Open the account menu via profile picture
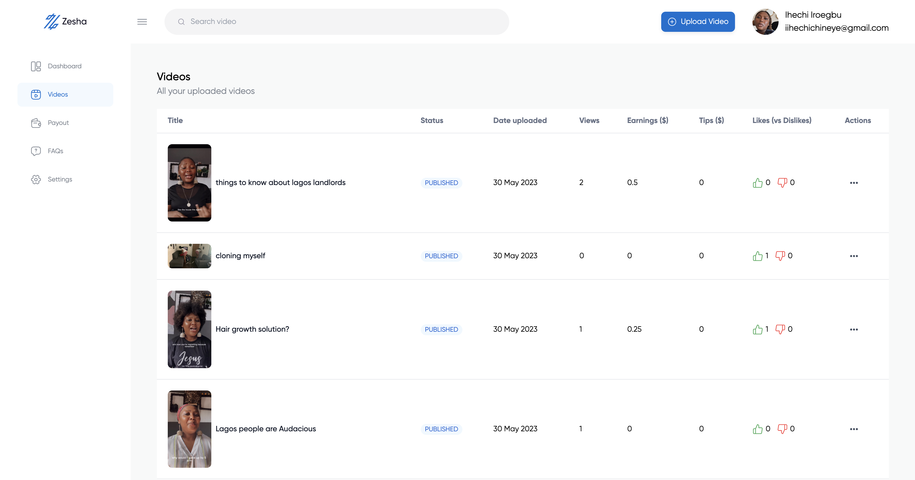This screenshot has width=915, height=480. (765, 21)
